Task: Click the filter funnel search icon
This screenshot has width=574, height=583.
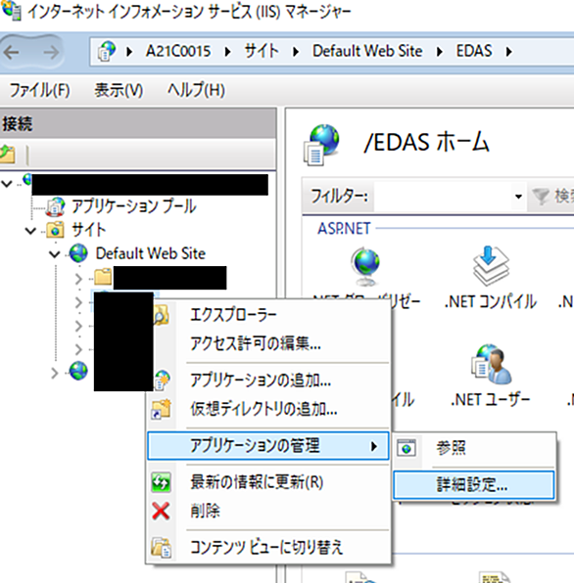Action: (x=541, y=197)
